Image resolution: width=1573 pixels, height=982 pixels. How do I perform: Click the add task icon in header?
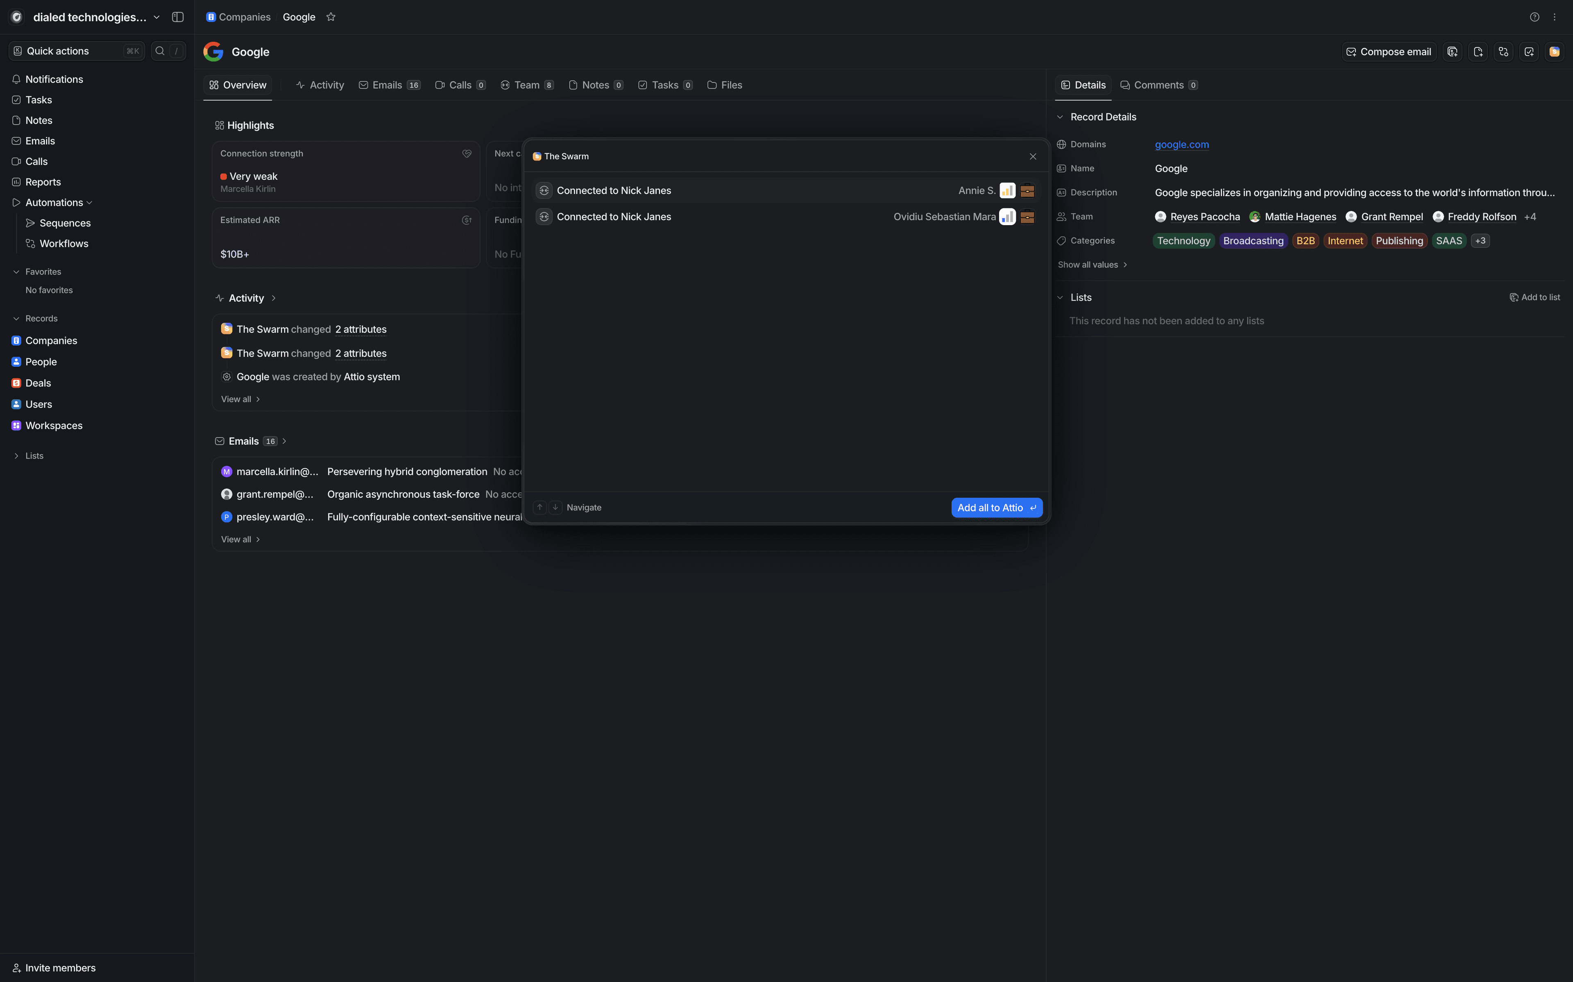(x=1529, y=52)
